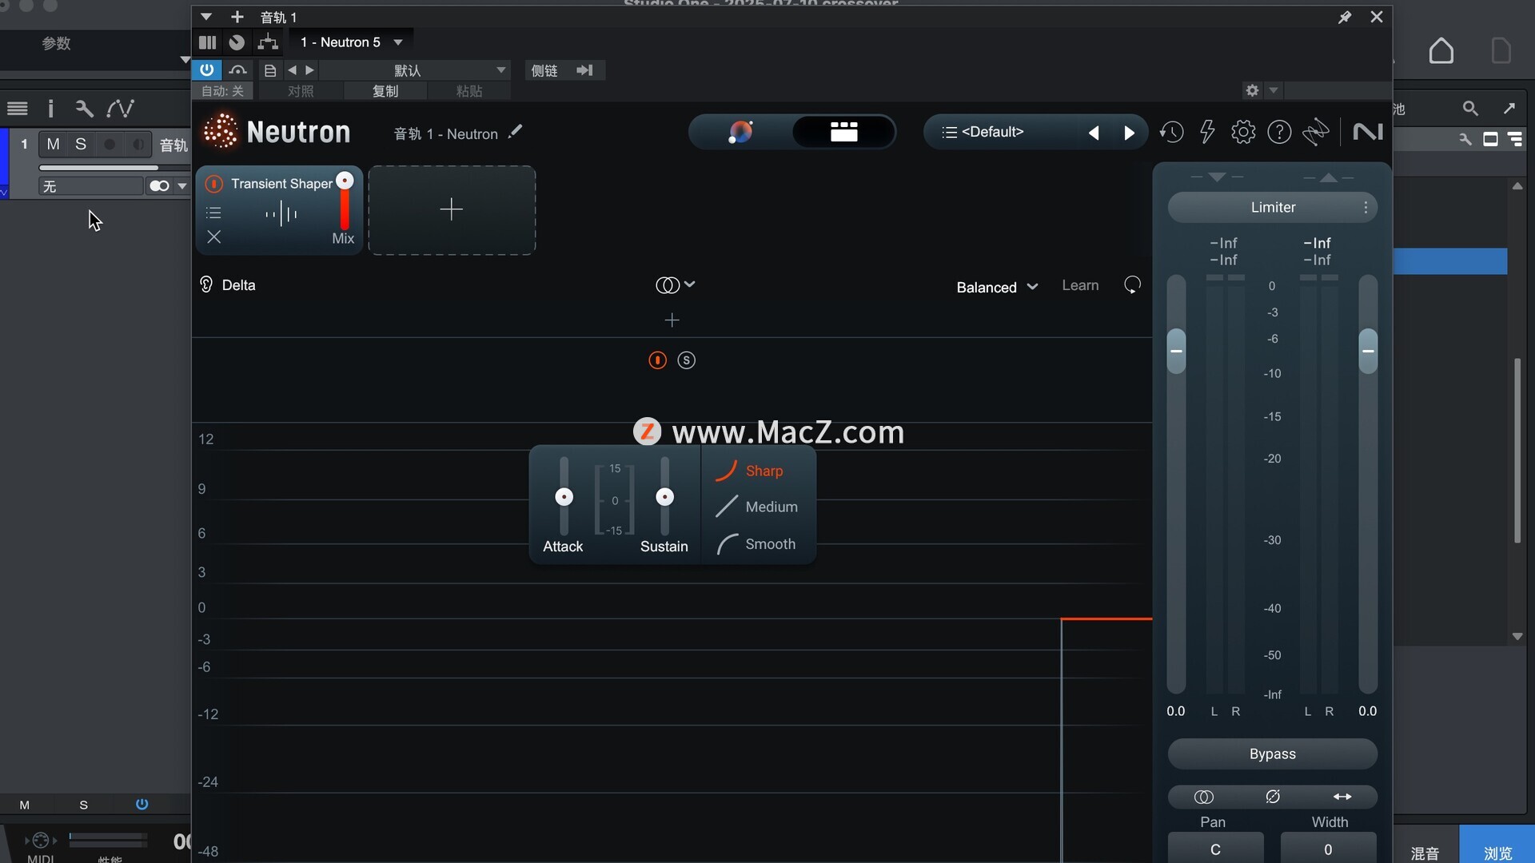Click the Sustain slider handle
Image resolution: width=1535 pixels, height=863 pixels.
pyautogui.click(x=664, y=497)
